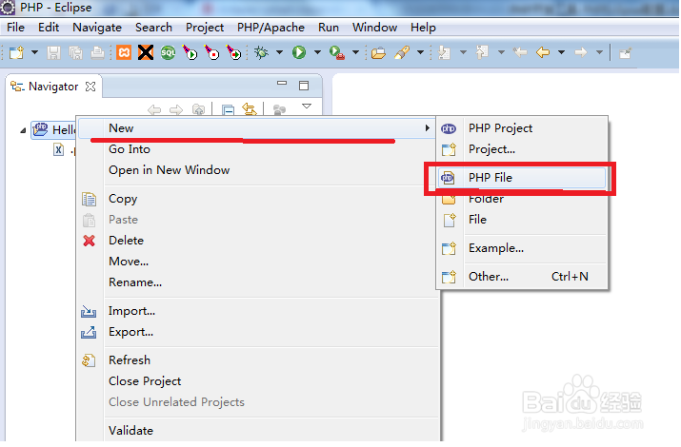Open the External Tools dropdown arrow
The height and width of the screenshot is (447, 681).
pos(355,52)
